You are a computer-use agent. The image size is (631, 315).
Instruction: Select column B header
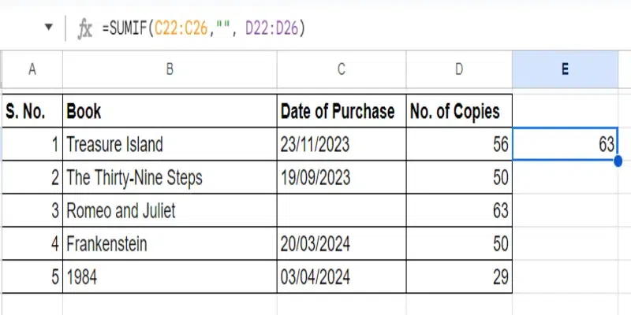(170, 69)
